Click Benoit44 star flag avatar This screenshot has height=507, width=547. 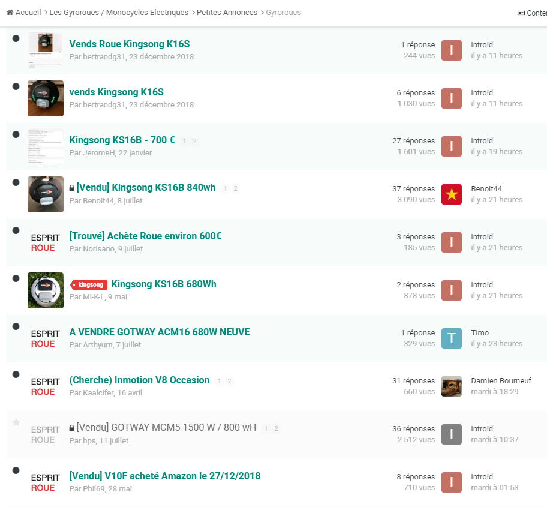pyautogui.click(x=452, y=194)
